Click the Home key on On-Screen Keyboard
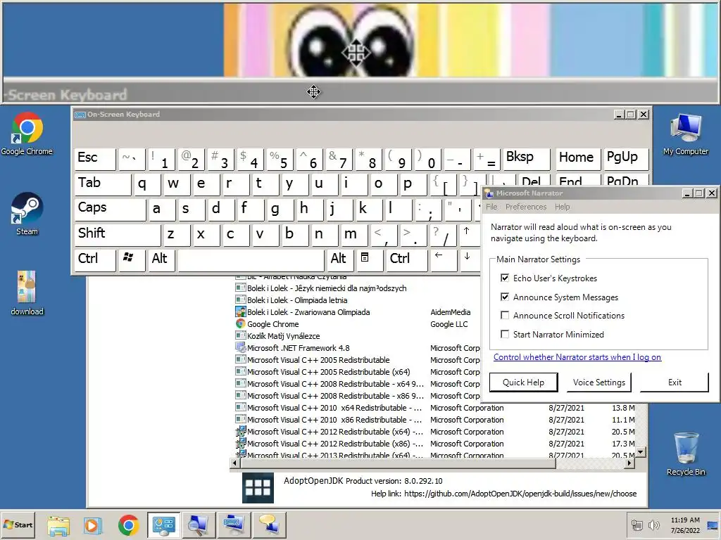Viewport: 721px width, 540px height. (578, 159)
